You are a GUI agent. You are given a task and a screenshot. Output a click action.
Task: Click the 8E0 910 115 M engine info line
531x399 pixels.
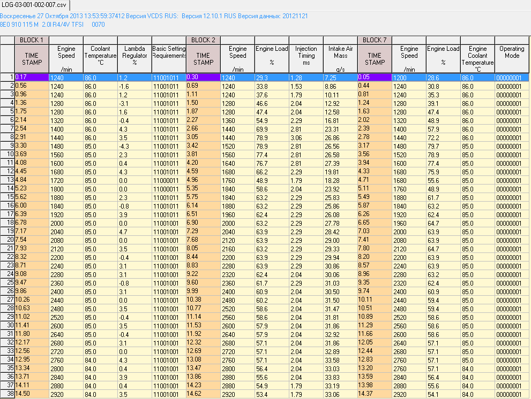click(x=52, y=25)
